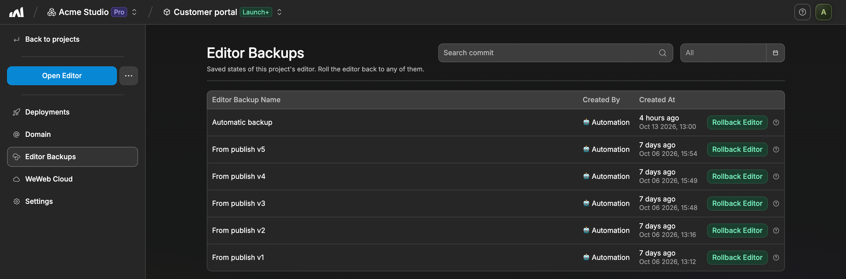The image size is (846, 279).
Task: Click the Created At column header
Action: (x=657, y=100)
